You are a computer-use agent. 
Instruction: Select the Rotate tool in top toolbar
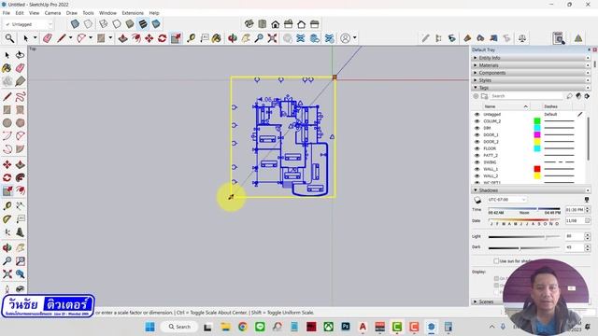coord(162,38)
